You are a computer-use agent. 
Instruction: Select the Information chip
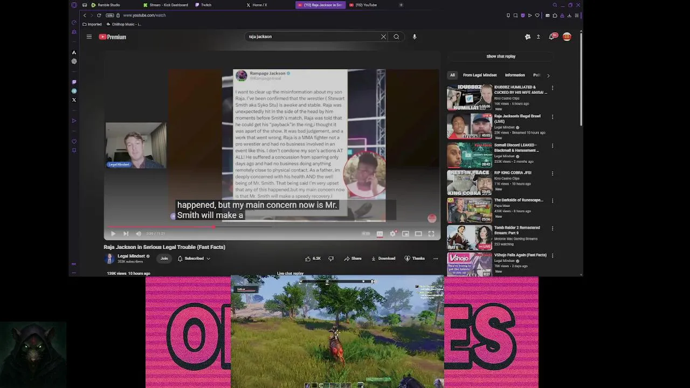click(x=515, y=75)
